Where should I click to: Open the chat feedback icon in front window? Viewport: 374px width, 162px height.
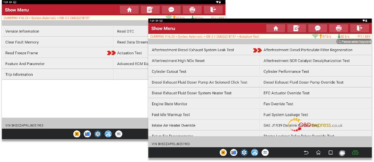[318, 28]
